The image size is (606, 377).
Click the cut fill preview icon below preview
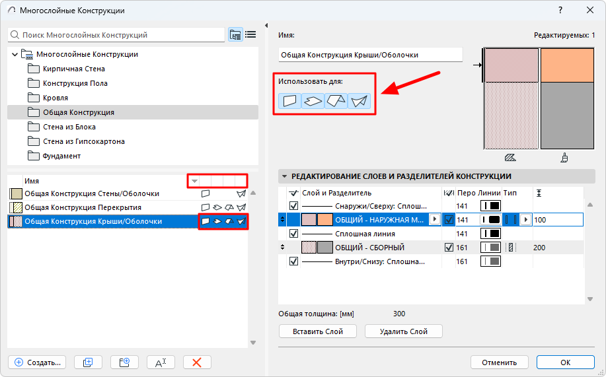(510, 158)
